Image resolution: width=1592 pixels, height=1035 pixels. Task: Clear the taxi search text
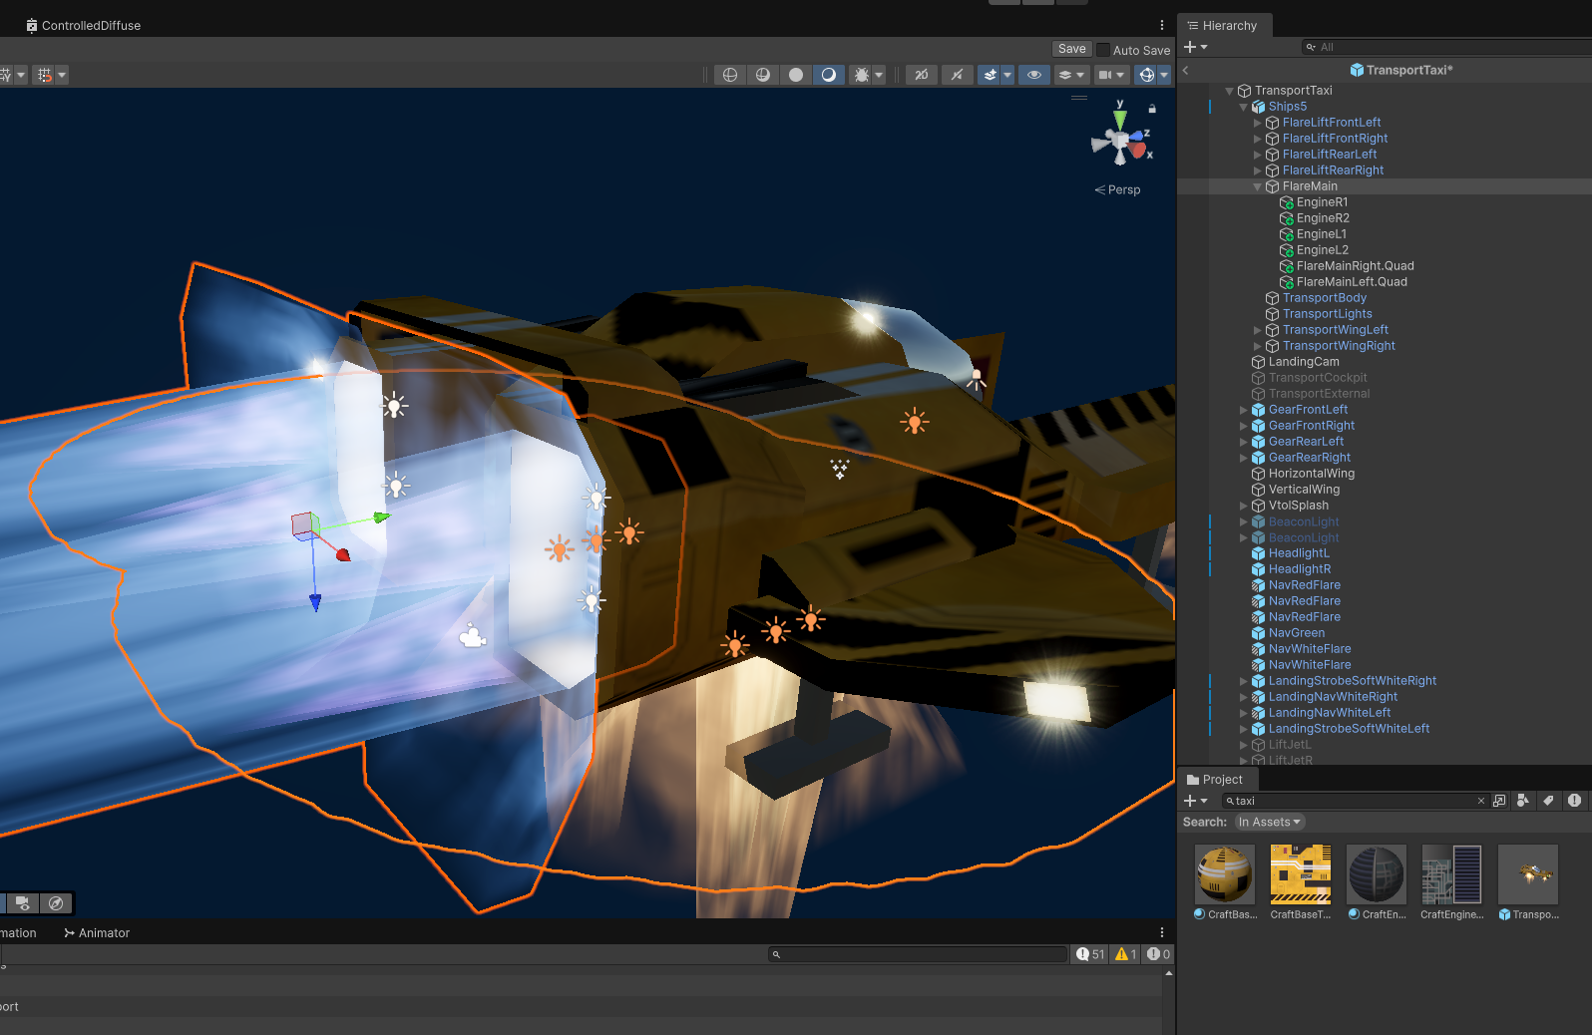pyautogui.click(x=1481, y=801)
